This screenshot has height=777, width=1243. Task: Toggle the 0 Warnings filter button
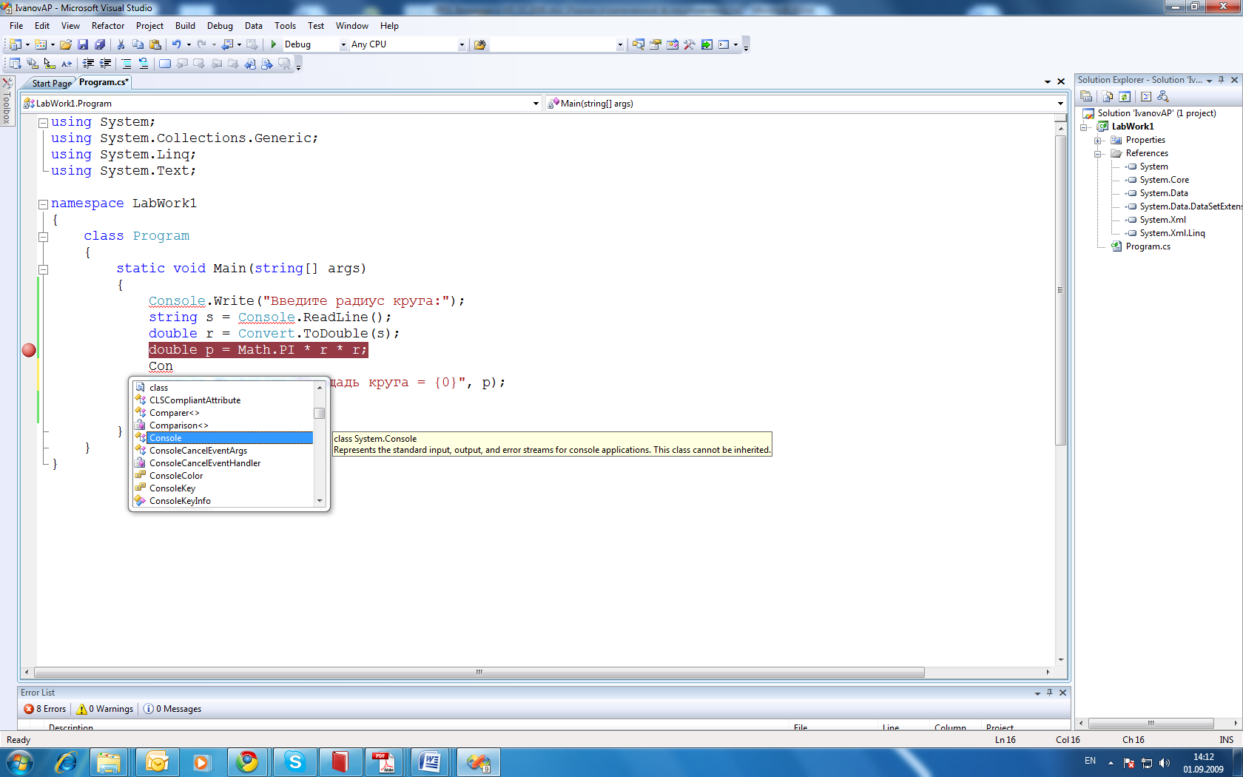pyautogui.click(x=105, y=709)
